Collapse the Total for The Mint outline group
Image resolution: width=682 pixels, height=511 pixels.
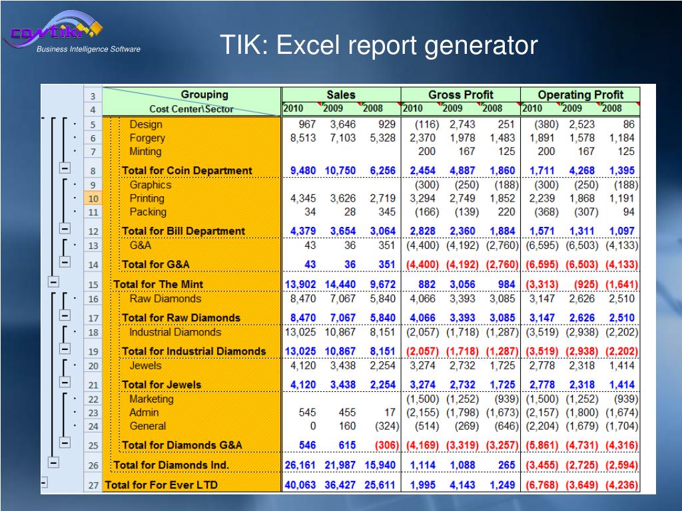[x=53, y=281]
